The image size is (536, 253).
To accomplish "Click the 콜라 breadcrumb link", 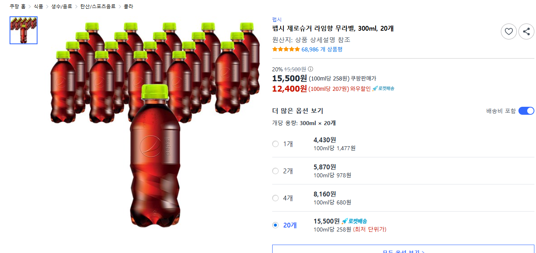I will tap(128, 6).
